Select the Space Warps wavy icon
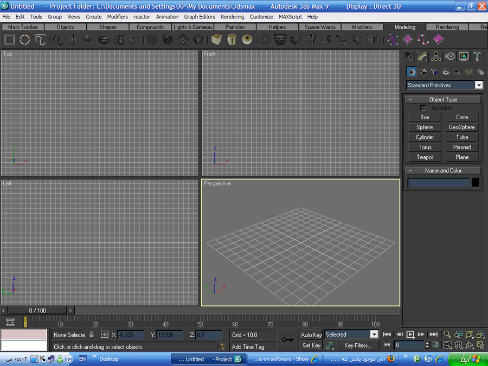Image resolution: width=488 pixels, height=366 pixels. pos(468,72)
